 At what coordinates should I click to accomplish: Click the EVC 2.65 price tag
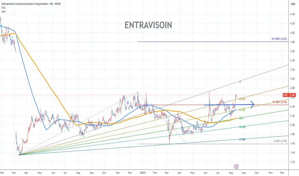pos(289,95)
